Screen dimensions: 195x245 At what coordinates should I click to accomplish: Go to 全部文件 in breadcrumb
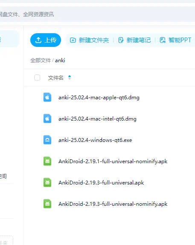(x=41, y=61)
